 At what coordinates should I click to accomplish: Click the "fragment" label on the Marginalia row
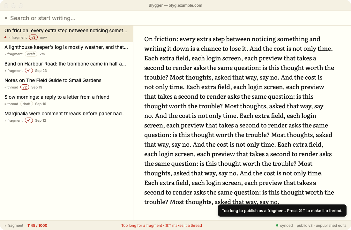pos(15,120)
